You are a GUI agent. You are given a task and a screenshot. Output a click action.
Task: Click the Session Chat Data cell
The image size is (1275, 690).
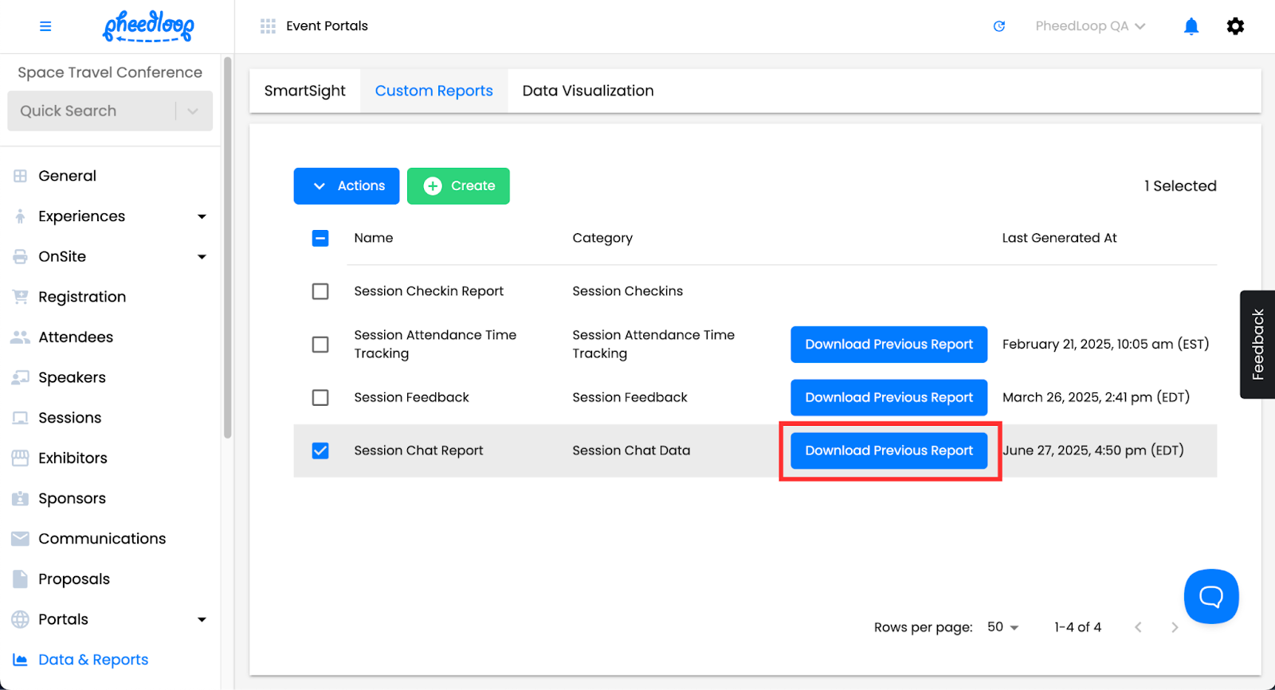(x=631, y=450)
